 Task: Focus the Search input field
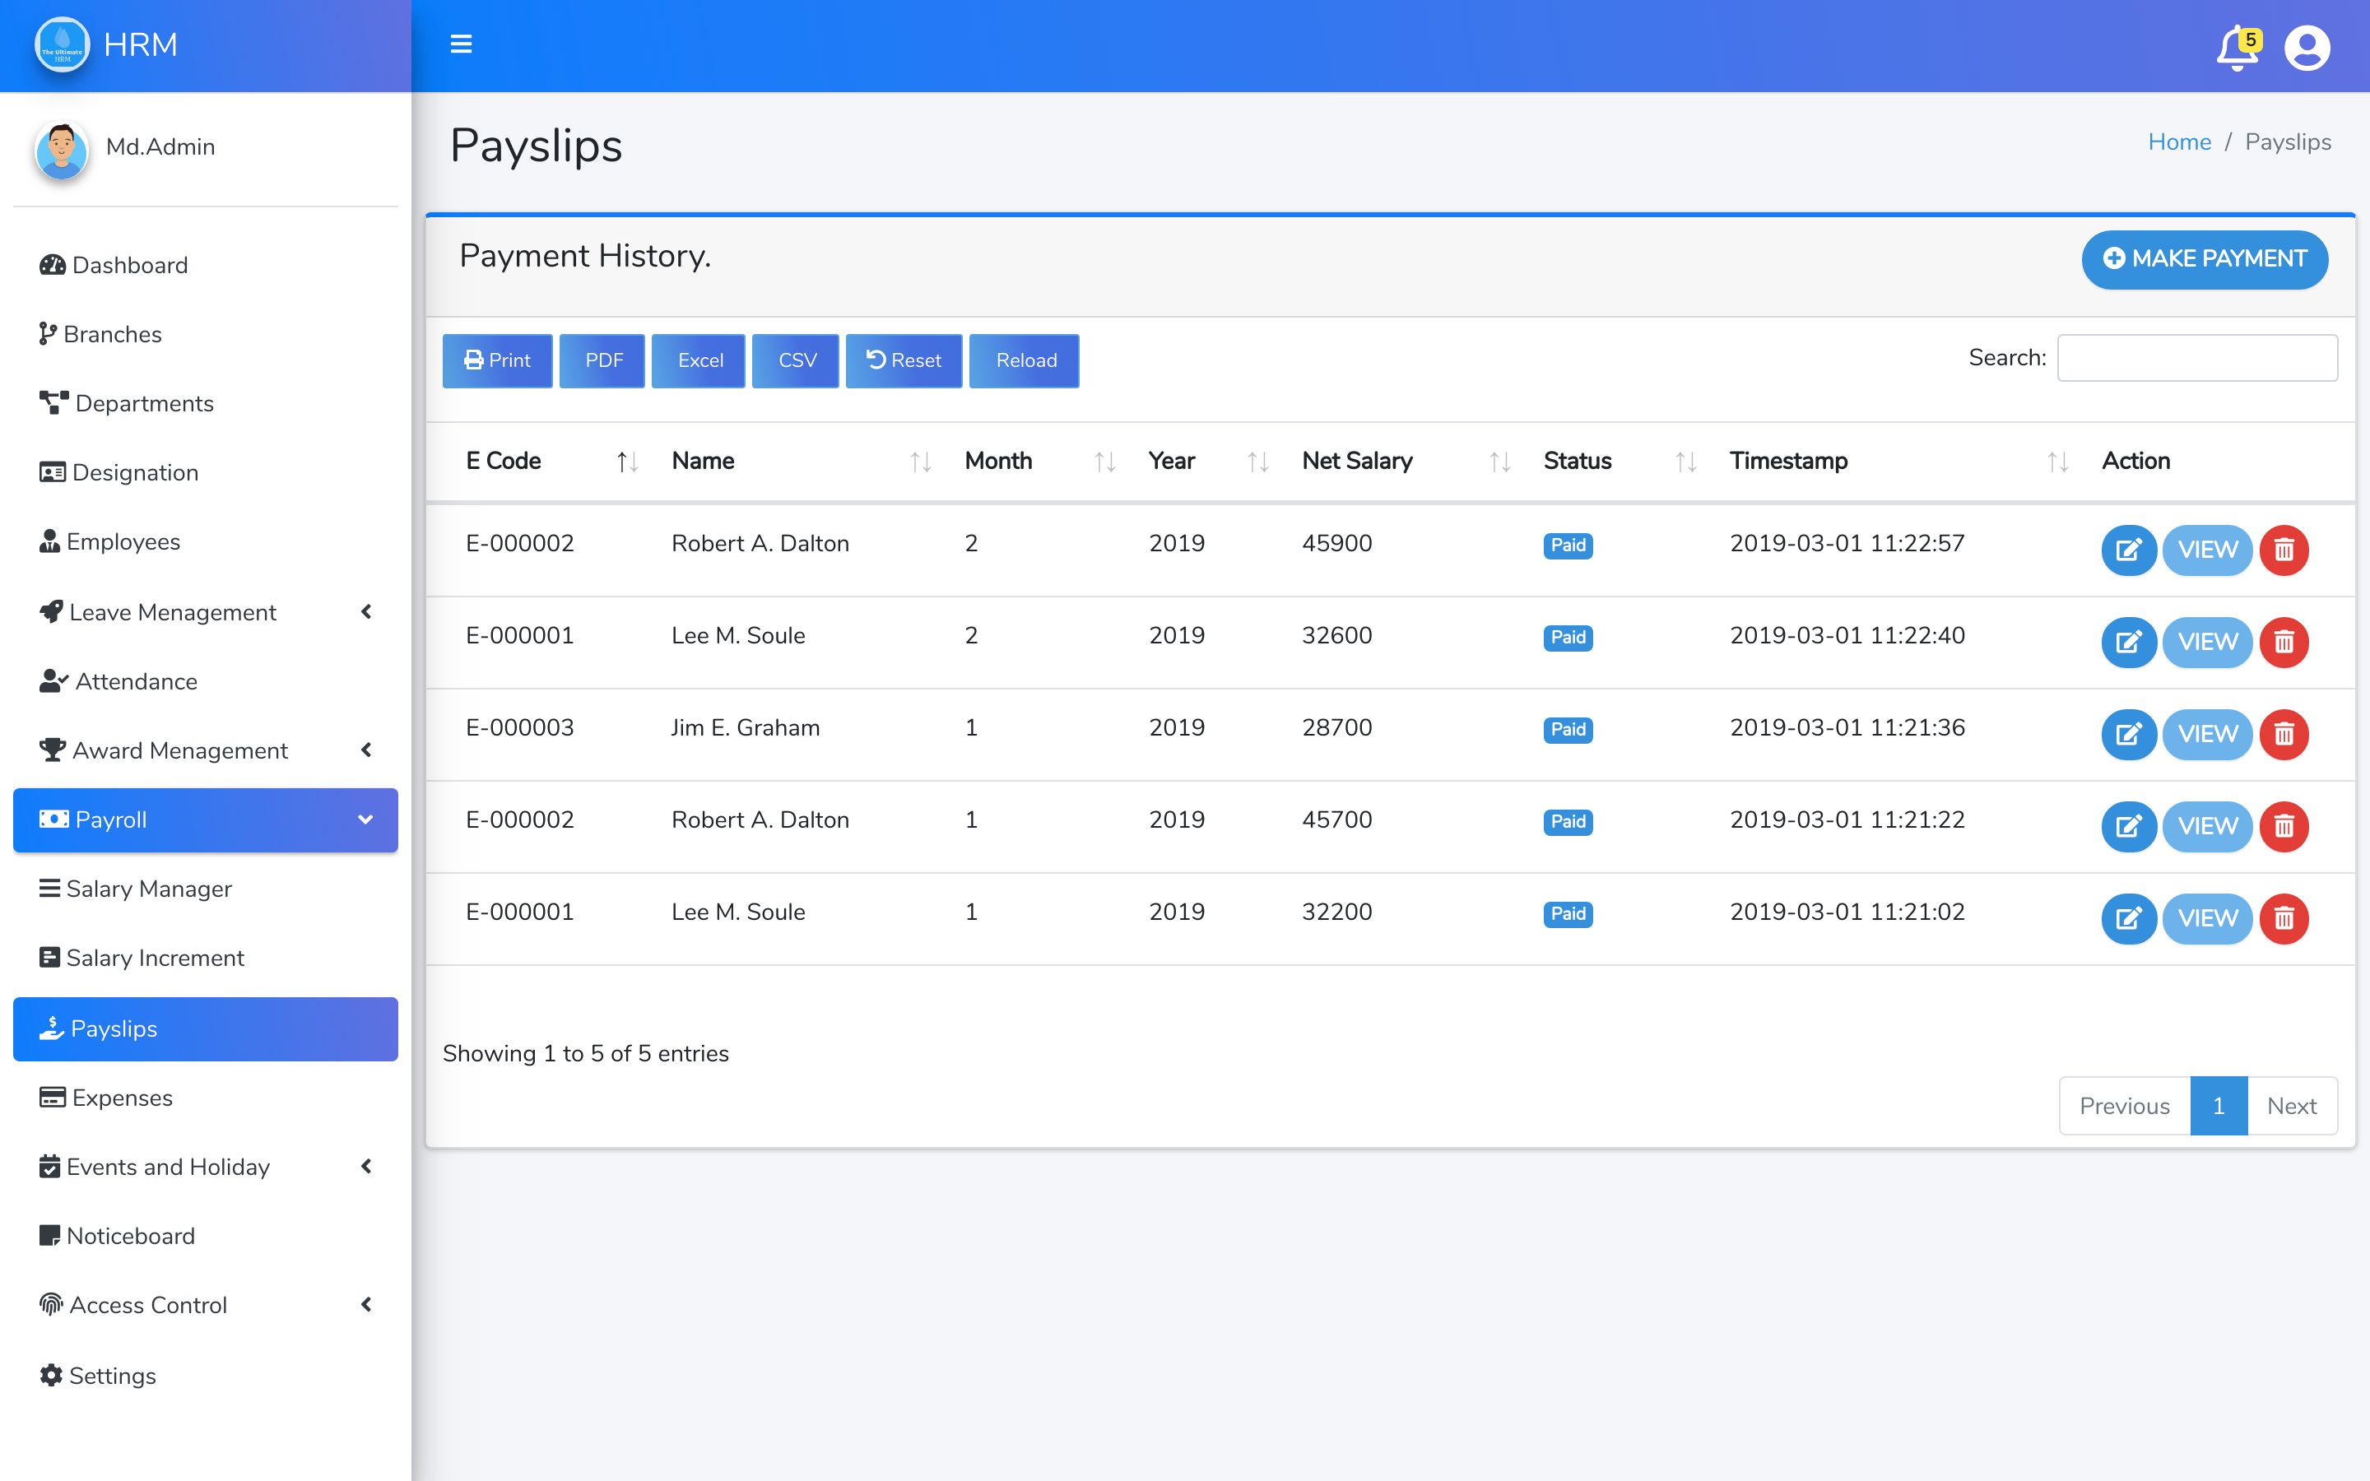click(x=2196, y=358)
